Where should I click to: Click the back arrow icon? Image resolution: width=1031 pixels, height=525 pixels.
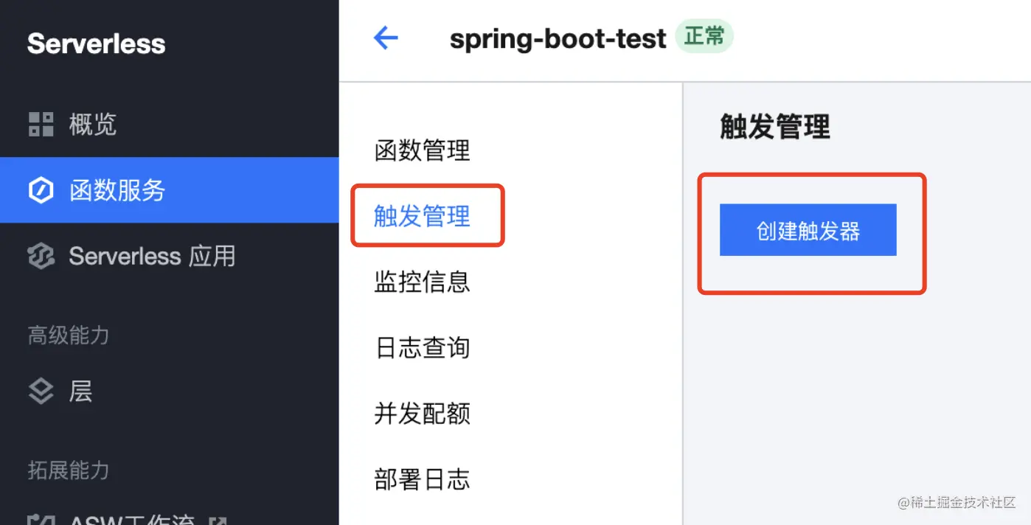[x=386, y=38]
